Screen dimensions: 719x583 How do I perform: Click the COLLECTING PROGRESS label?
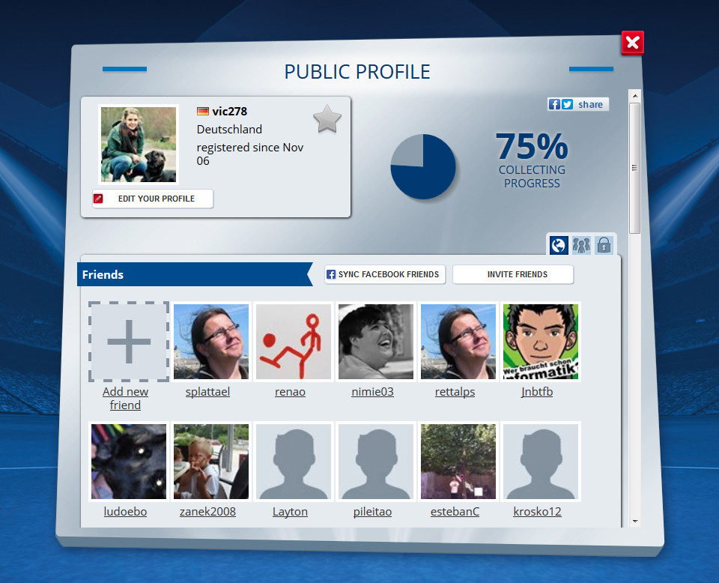532,177
